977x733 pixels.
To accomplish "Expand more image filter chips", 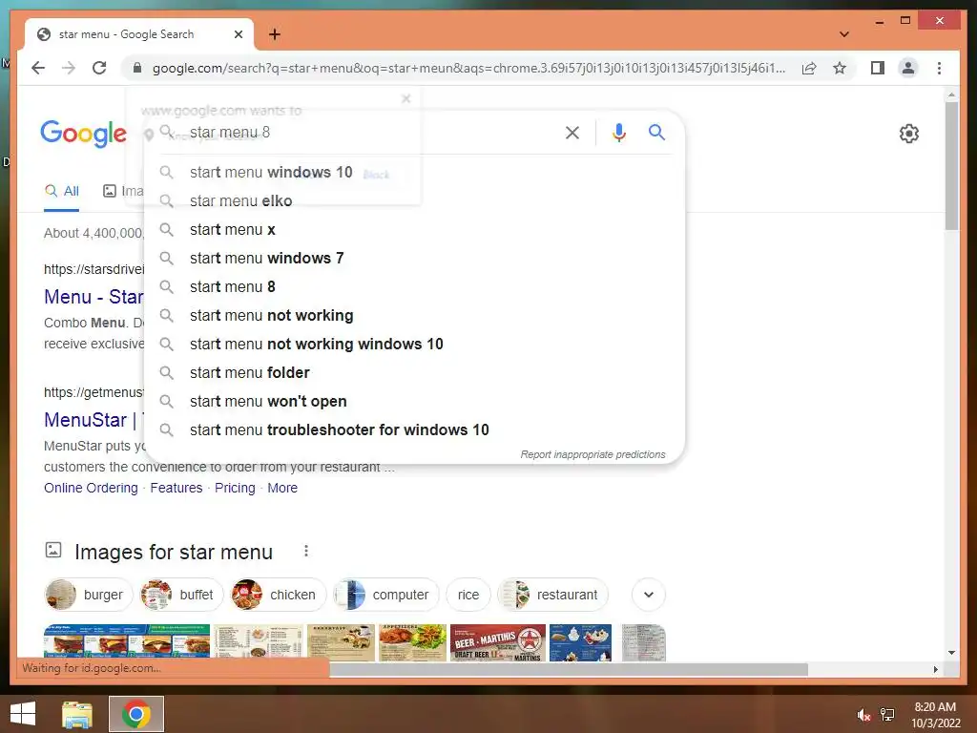I will (x=649, y=595).
